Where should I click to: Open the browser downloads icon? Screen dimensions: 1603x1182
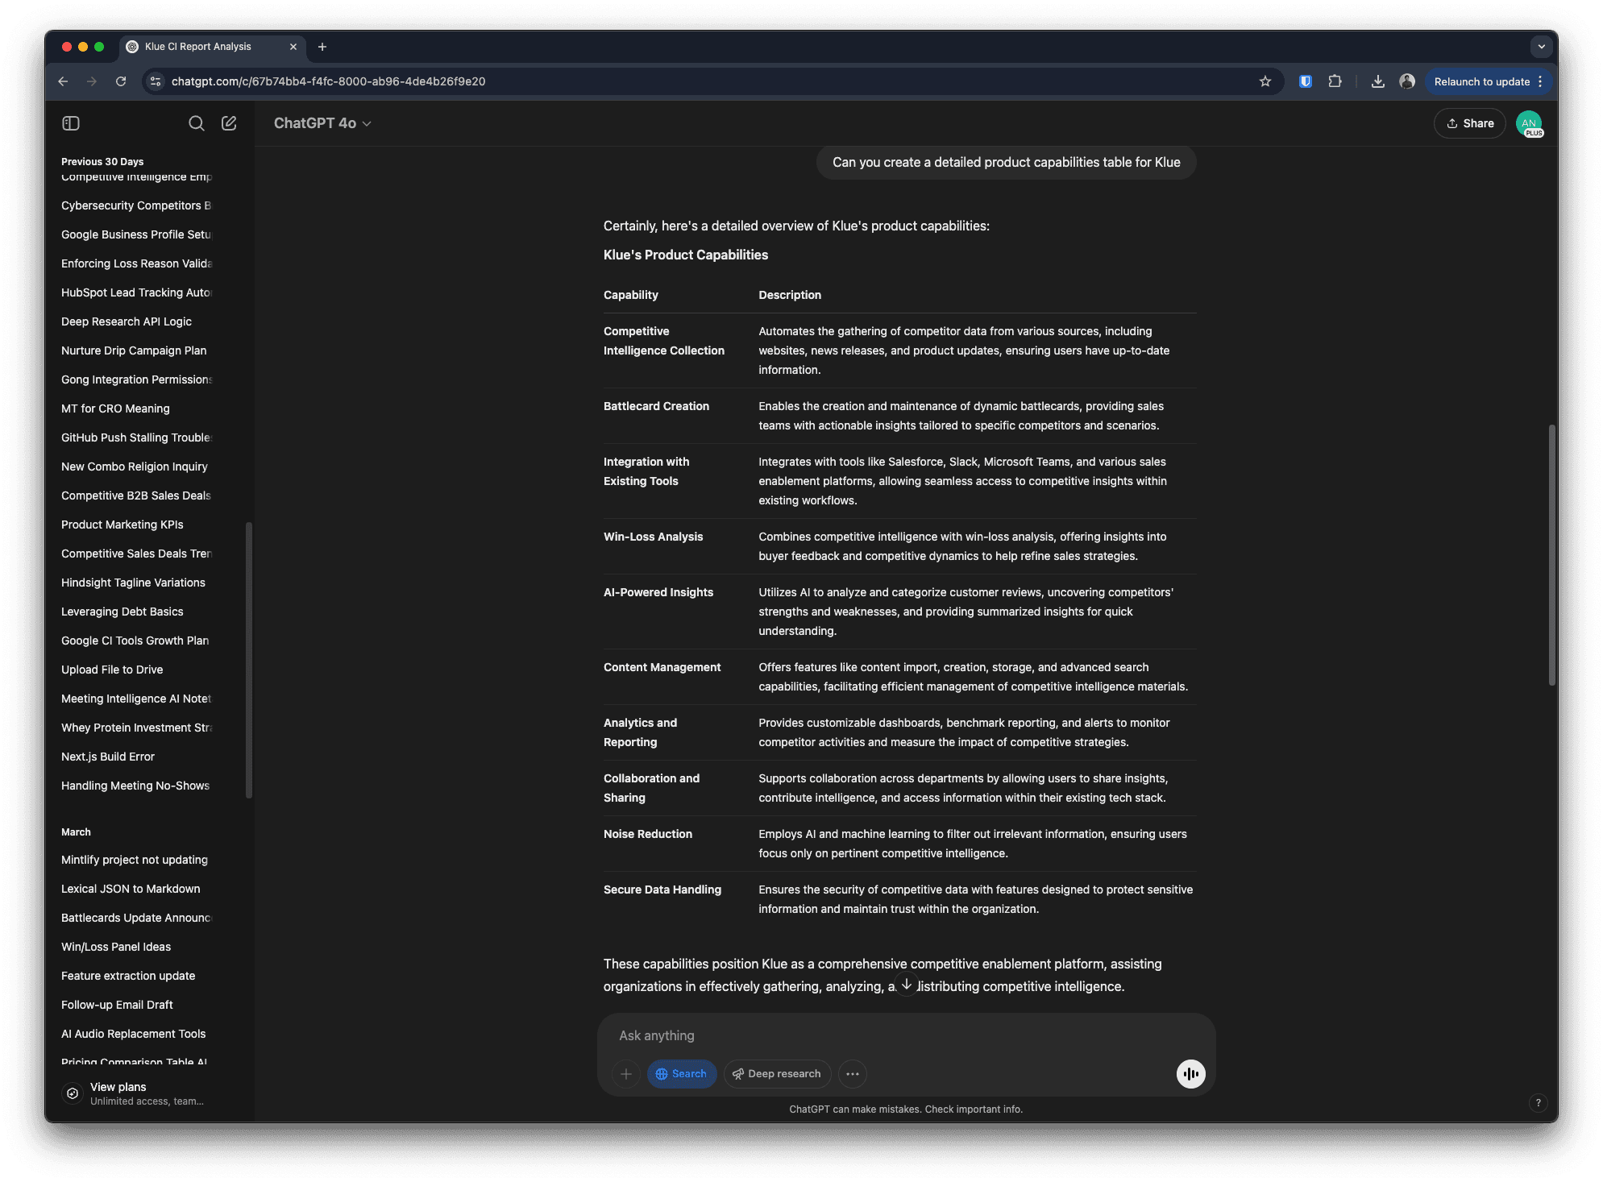[1378, 81]
